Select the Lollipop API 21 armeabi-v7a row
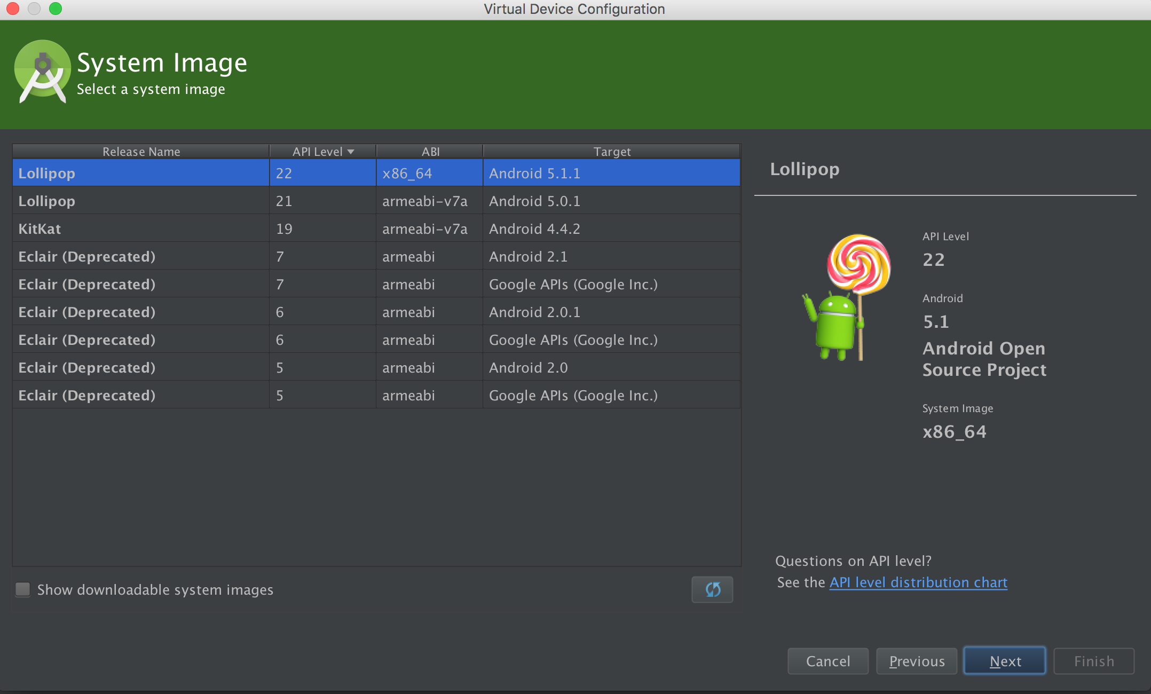 [x=371, y=200]
